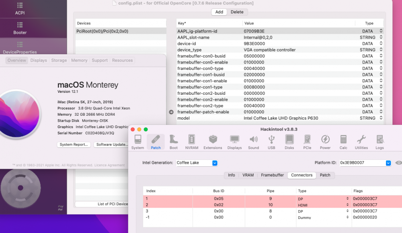The image size is (402, 233).
Task: Click the Flags column header in connectors table
Action: [x=377, y=191]
